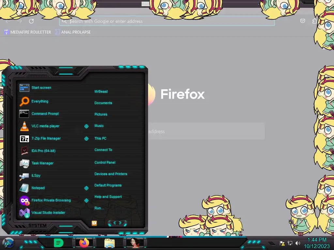Screen dimensions: 334x250
Task: Open Help and Support
Action: click(108, 197)
